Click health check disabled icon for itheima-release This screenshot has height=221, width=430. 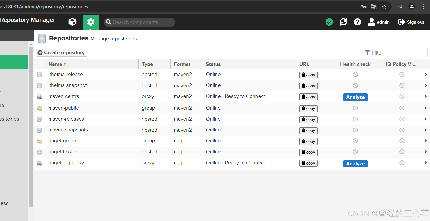pos(355,75)
